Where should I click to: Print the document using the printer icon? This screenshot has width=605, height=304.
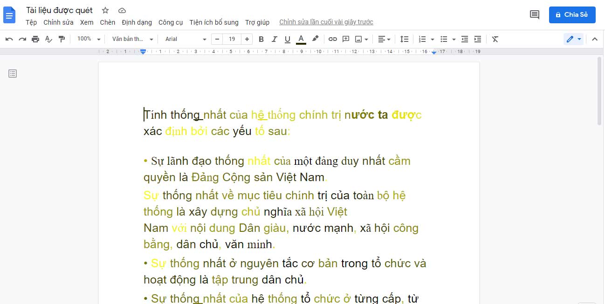tap(35, 39)
